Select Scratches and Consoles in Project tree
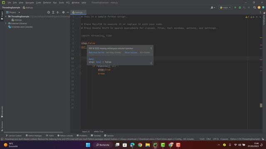Viewport: 266px width, 149px height. pyautogui.click(x=20, y=27)
